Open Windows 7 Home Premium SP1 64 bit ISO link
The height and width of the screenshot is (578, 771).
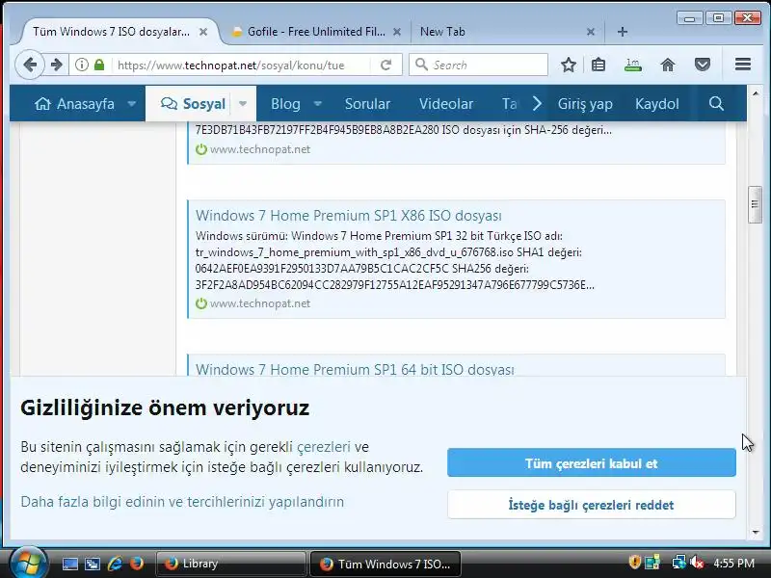point(355,369)
